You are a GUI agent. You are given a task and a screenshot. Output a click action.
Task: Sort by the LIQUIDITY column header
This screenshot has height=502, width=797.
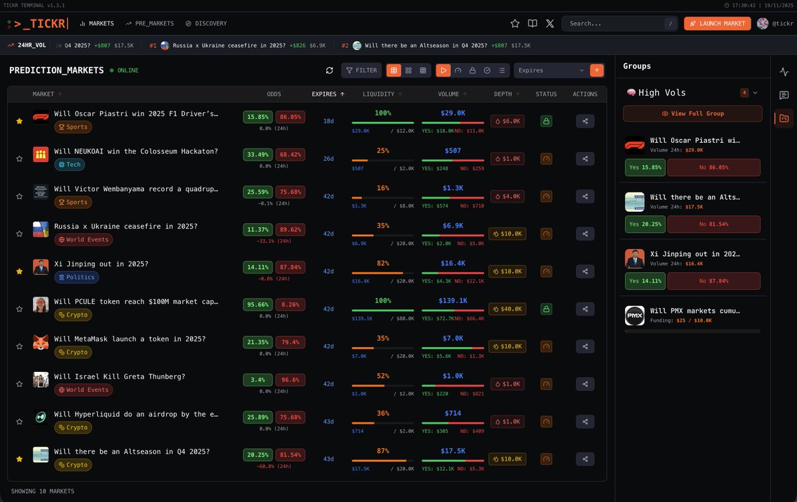coord(383,94)
